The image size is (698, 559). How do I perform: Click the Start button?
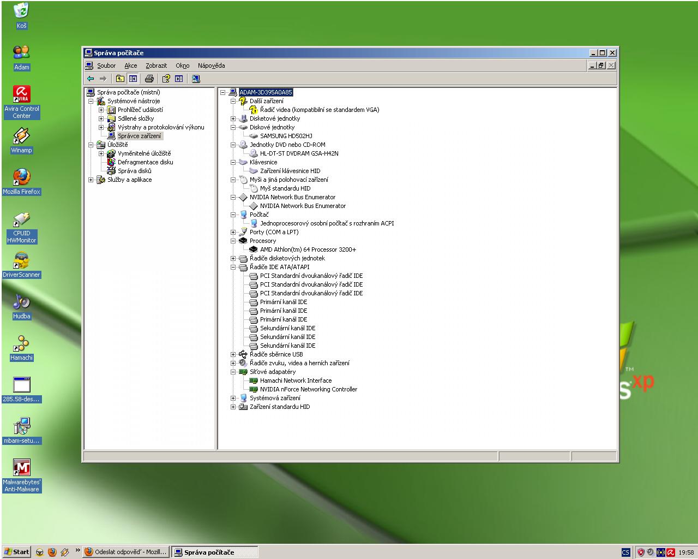[17, 552]
